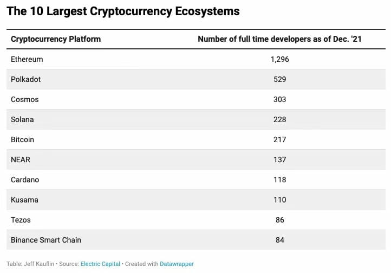Click the Kusama row label
391x273 pixels.
[x=24, y=200]
